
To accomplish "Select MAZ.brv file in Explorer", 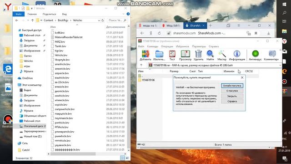I will click(x=60, y=41).
